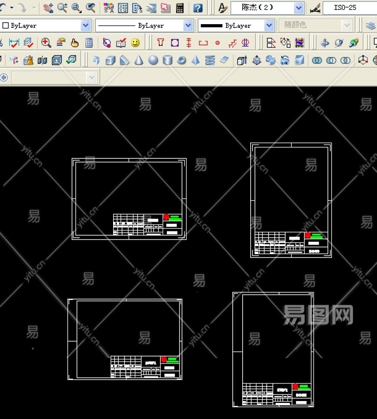Screen dimensions: 377x419
Task: Choose the Zoom Window tool
Action: click(76, 8)
